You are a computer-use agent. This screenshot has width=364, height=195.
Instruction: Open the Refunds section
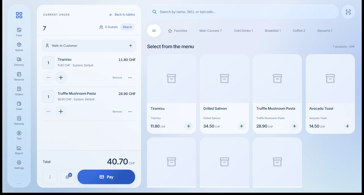click(19, 120)
